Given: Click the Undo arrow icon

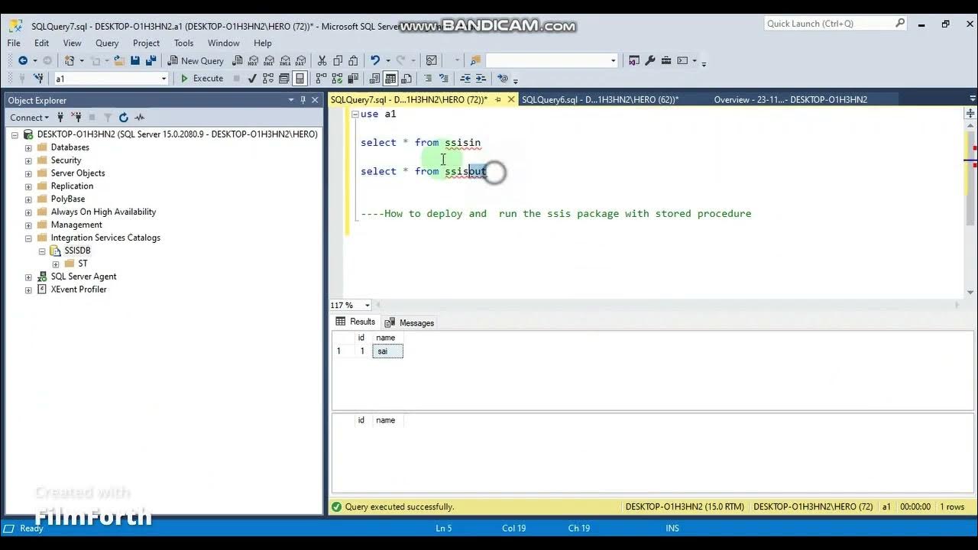Looking at the screenshot, I should [x=375, y=60].
